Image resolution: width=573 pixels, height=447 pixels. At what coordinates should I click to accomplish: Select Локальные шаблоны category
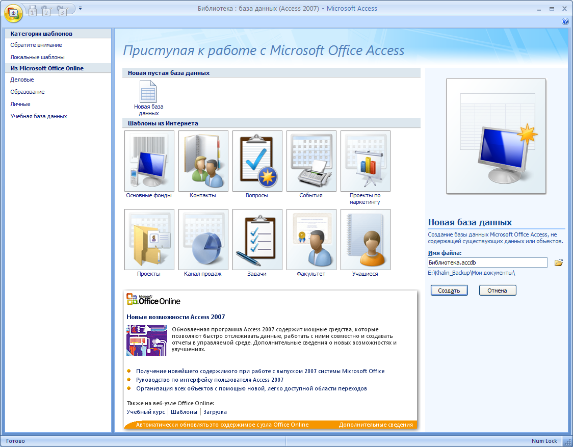[37, 57]
